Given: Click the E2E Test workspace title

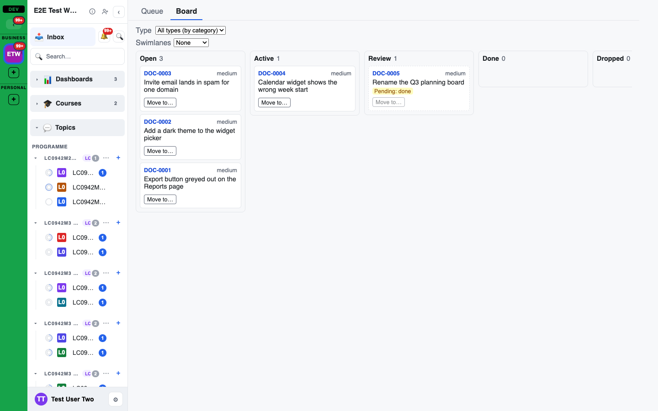Looking at the screenshot, I should point(55,11).
